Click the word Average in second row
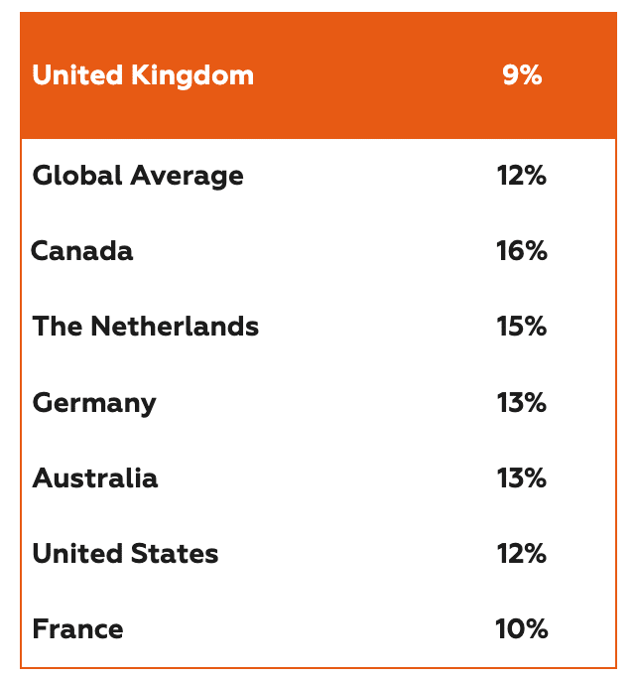Screen dimensions: 635x677 188,178
